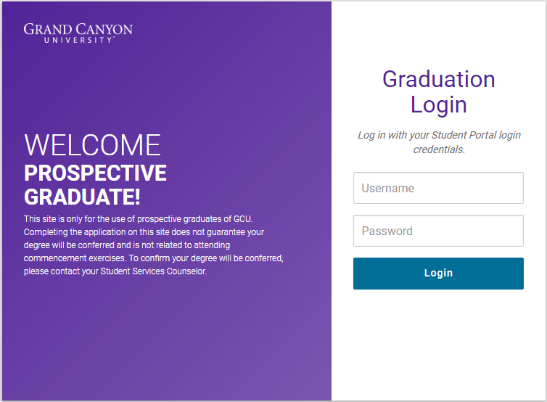Click the line mentioning not related to attending
Image resolution: width=547 pixels, height=402 pixels.
[x=127, y=245]
